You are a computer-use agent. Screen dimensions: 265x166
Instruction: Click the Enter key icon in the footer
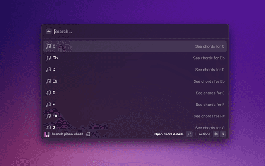[x=189, y=134]
